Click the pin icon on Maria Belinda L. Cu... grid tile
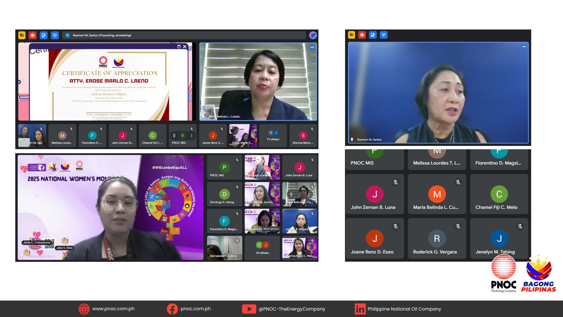Screen dimensions: 563x317 click(x=291, y=194)
